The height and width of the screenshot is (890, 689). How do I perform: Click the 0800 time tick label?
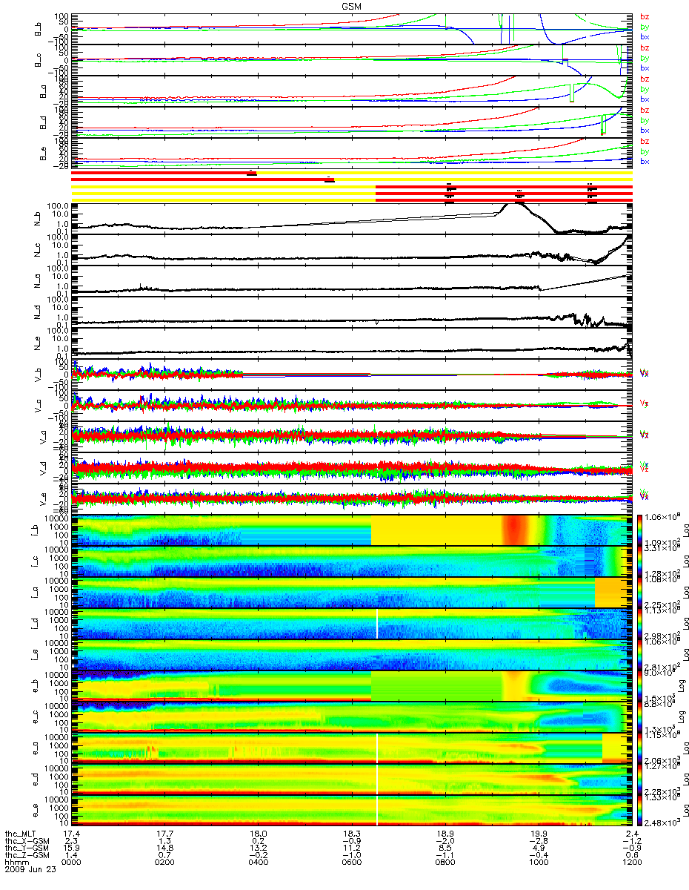(445, 860)
